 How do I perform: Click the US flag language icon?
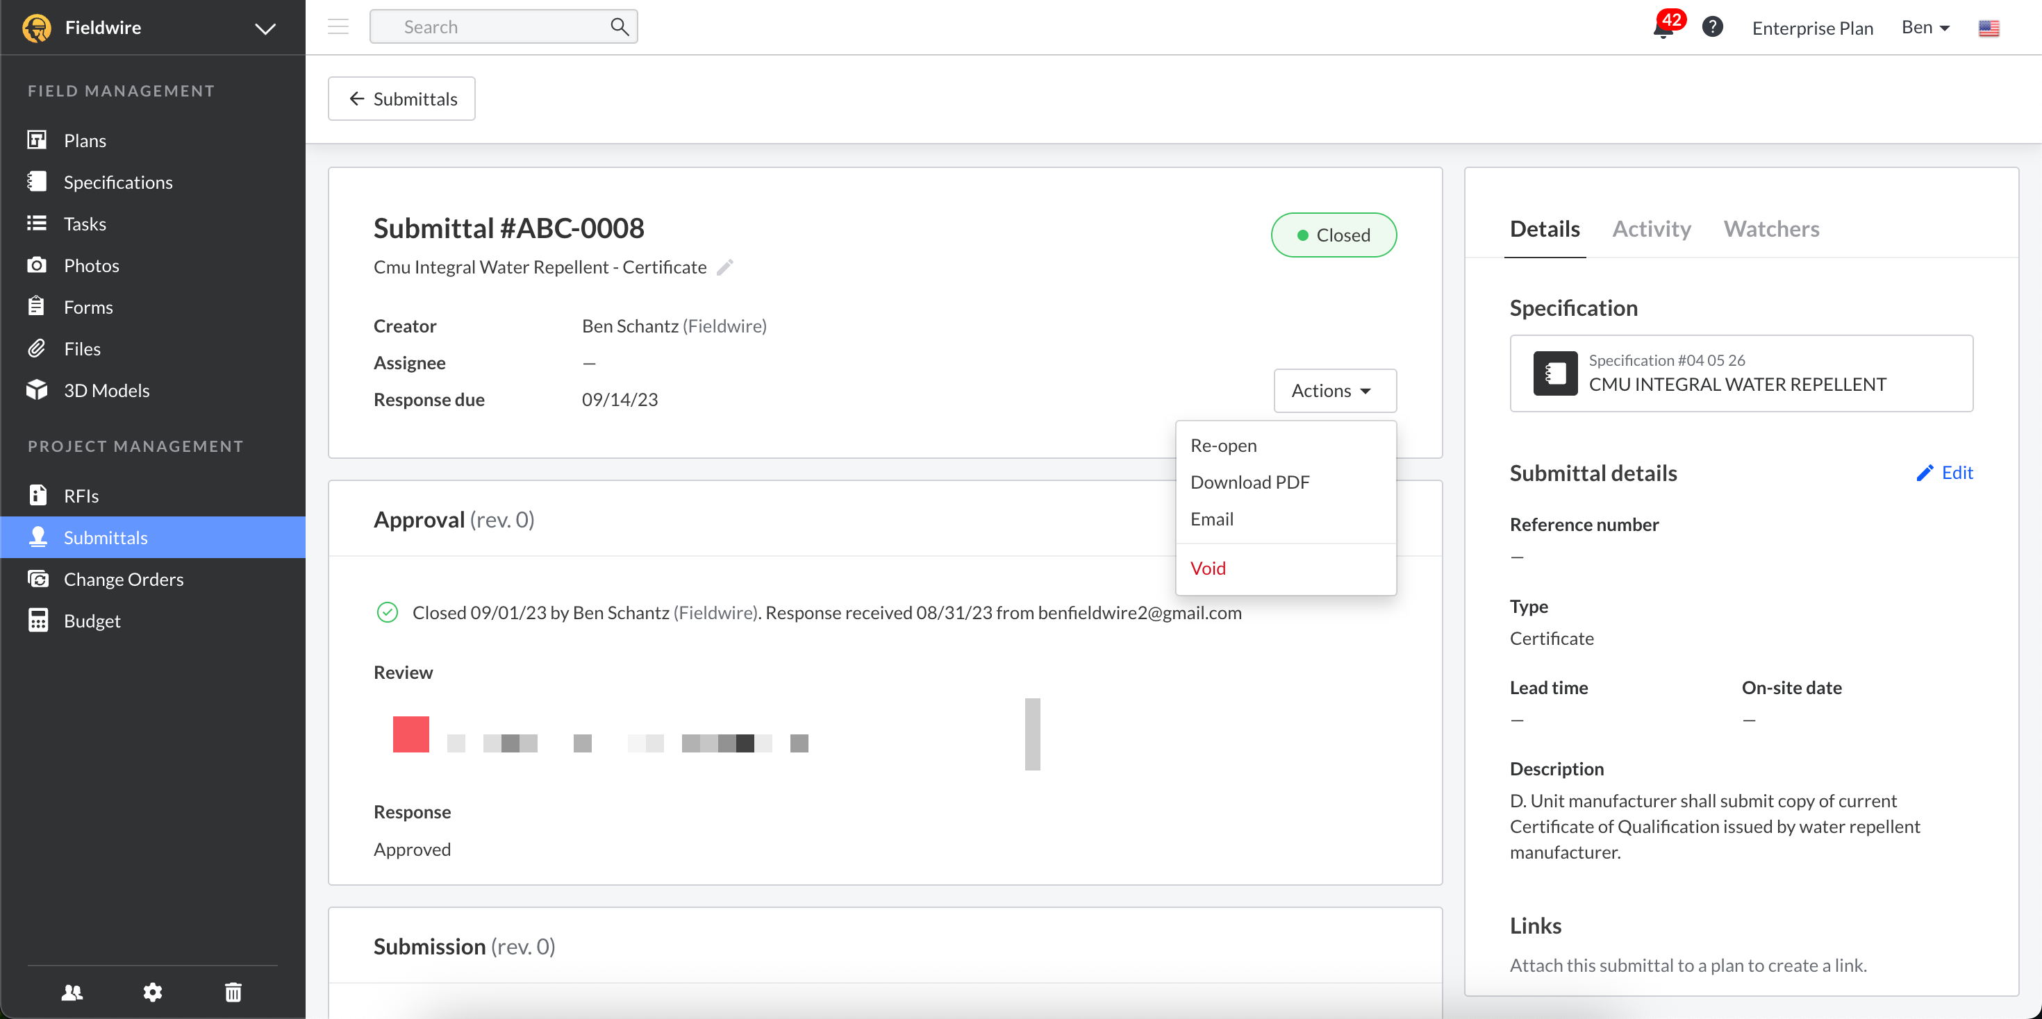[1988, 28]
